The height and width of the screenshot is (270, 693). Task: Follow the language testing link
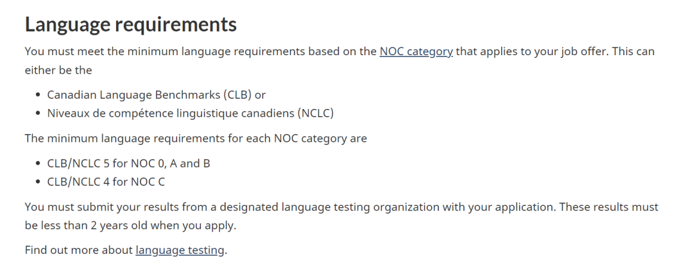[x=180, y=250]
